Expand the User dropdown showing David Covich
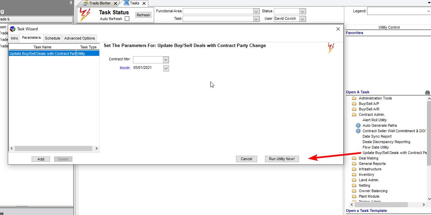 click(302, 19)
